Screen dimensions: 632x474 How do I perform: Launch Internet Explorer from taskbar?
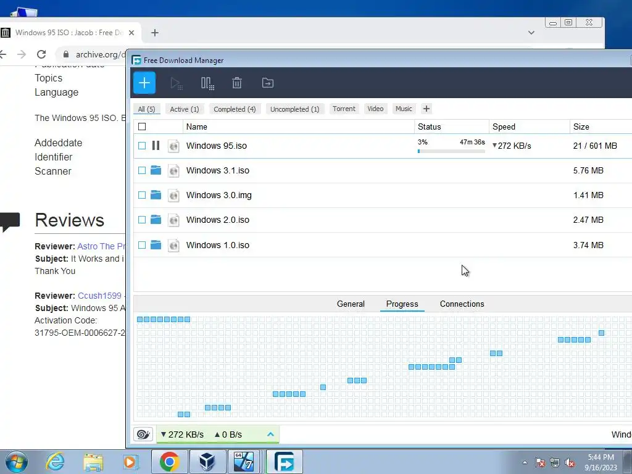(55, 462)
